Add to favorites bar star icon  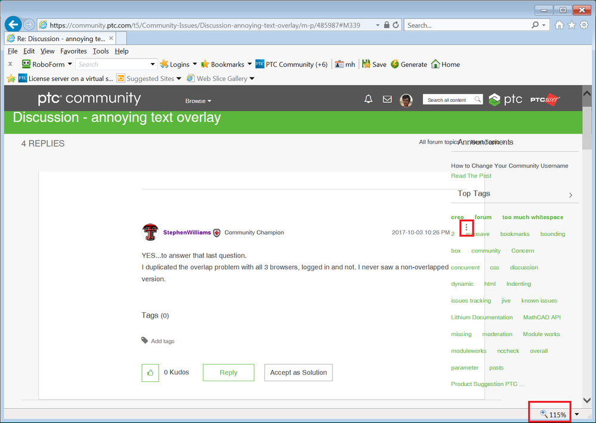pyautogui.click(x=11, y=78)
